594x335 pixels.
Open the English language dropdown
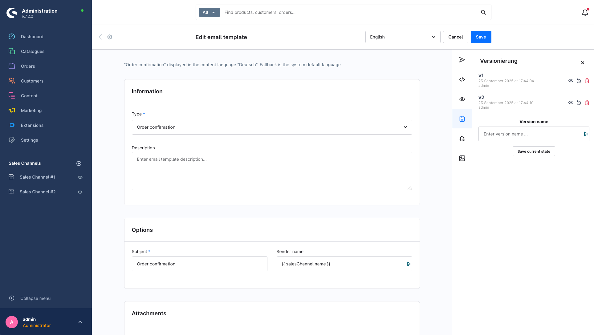pyautogui.click(x=403, y=37)
